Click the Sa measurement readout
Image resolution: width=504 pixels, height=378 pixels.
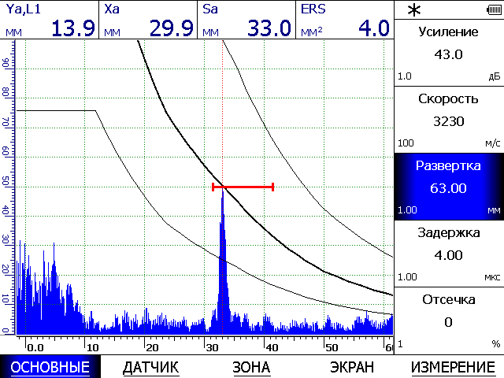click(246, 20)
